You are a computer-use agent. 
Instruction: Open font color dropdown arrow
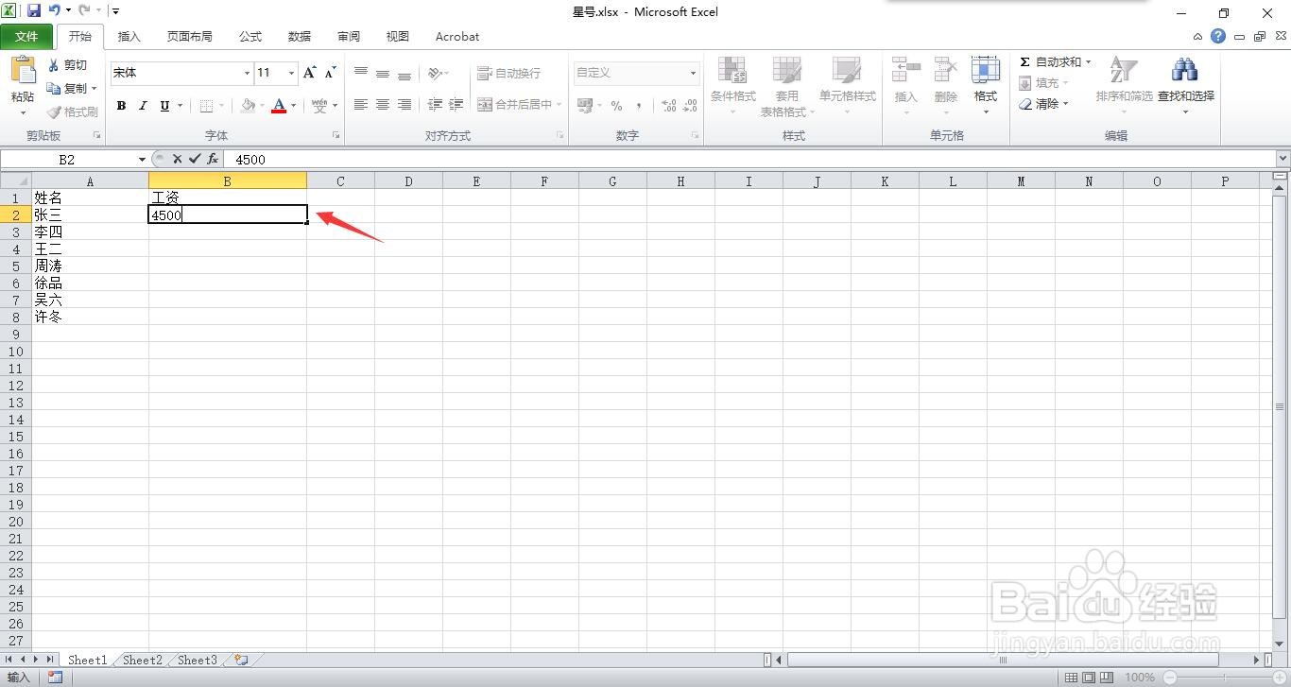[294, 106]
